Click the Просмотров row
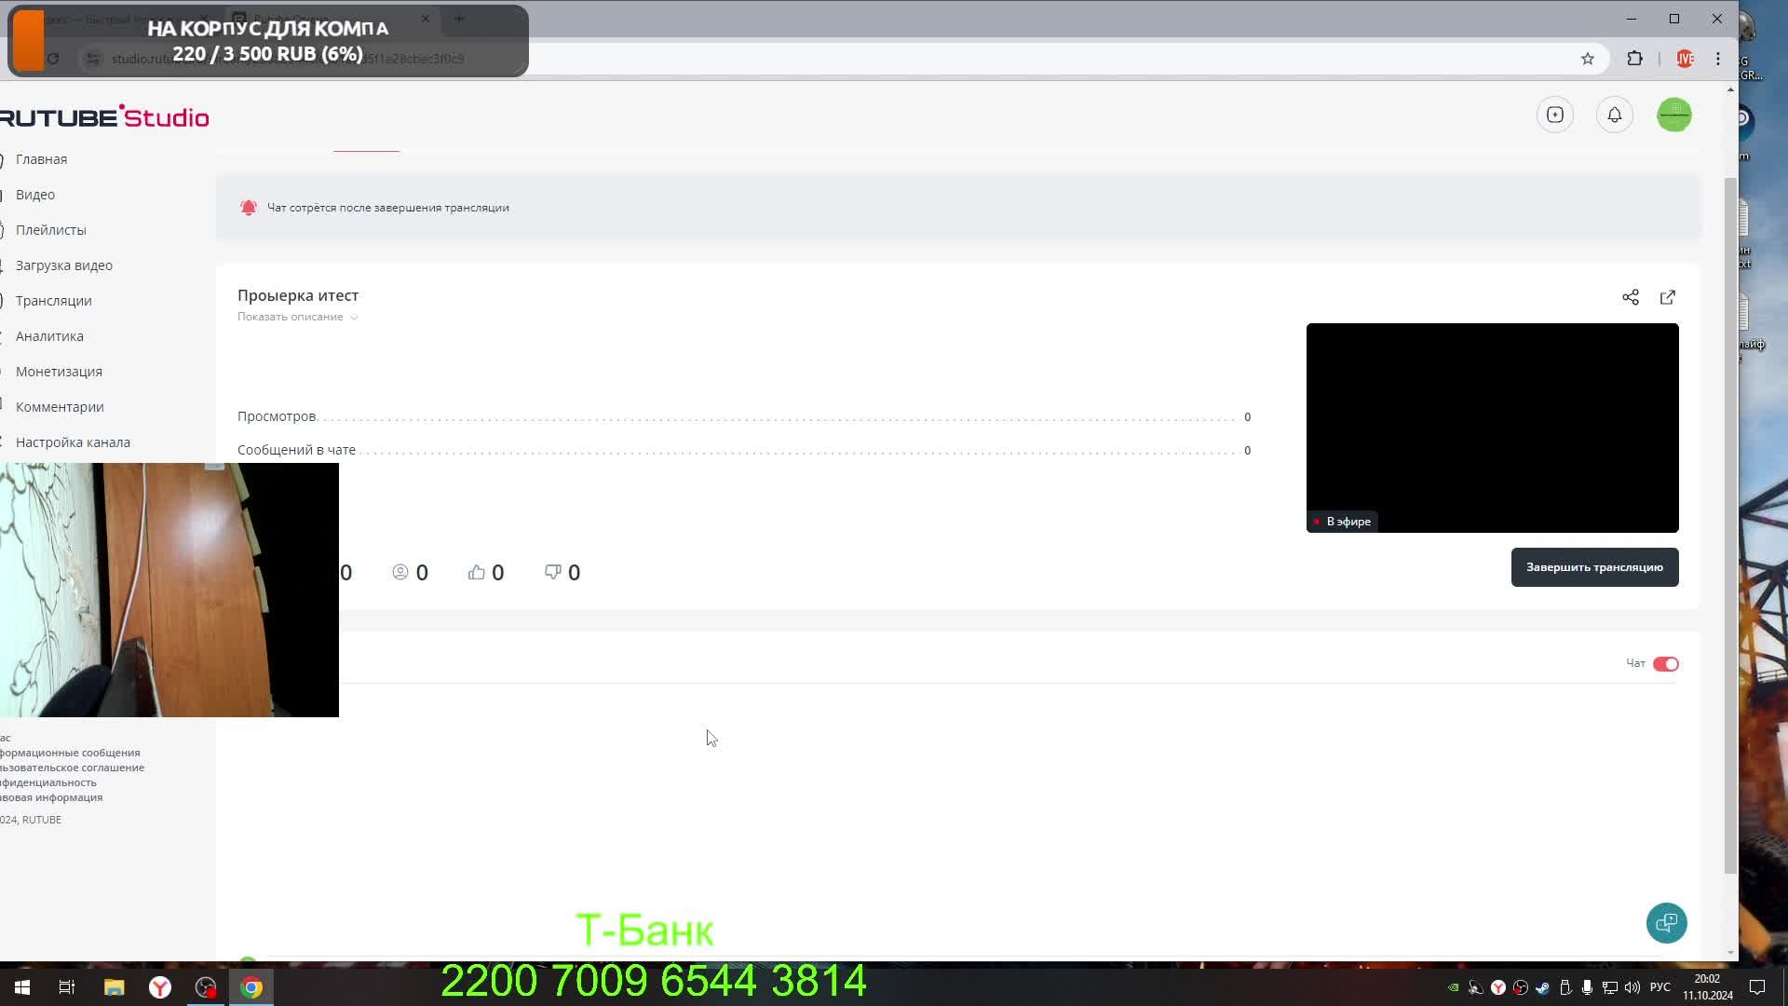This screenshot has width=1788, height=1006. click(x=744, y=416)
